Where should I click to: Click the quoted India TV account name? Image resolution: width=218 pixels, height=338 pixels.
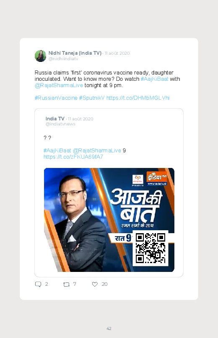[x=55, y=119]
